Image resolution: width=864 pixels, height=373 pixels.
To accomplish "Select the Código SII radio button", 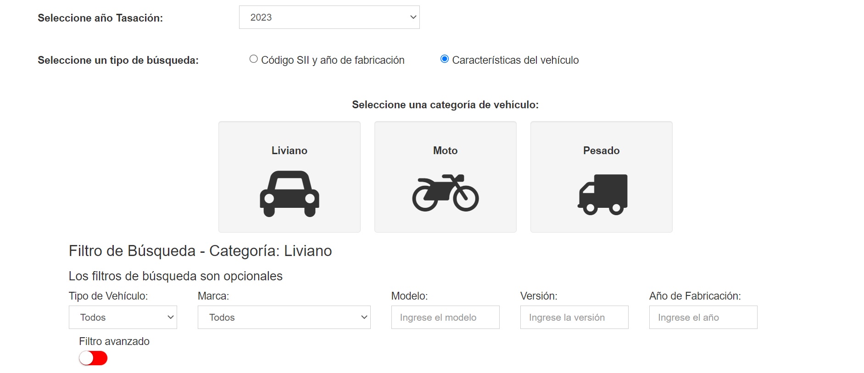I will 253,59.
